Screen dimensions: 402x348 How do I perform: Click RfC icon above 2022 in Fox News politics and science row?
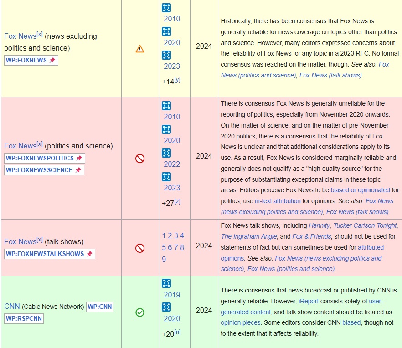click(x=166, y=153)
